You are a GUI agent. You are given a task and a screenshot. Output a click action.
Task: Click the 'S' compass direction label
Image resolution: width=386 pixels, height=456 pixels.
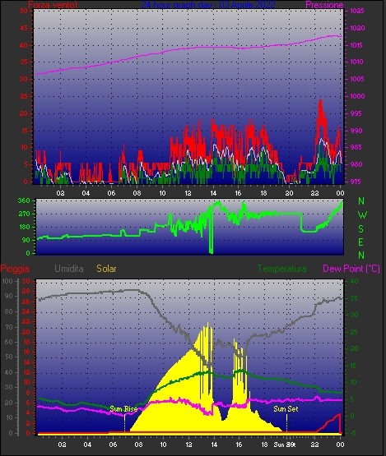pos(361,229)
